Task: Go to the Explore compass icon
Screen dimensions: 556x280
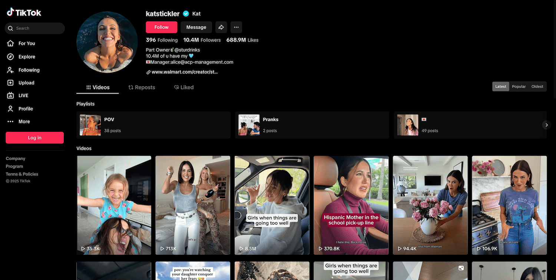Action: [x=11, y=57]
